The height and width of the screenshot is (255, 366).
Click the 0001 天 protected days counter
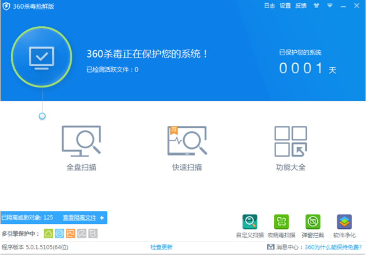tap(308, 68)
